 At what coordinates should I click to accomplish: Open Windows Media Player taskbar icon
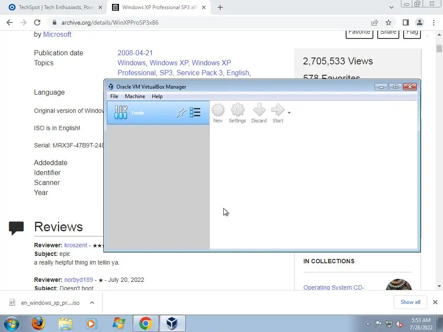point(92,323)
